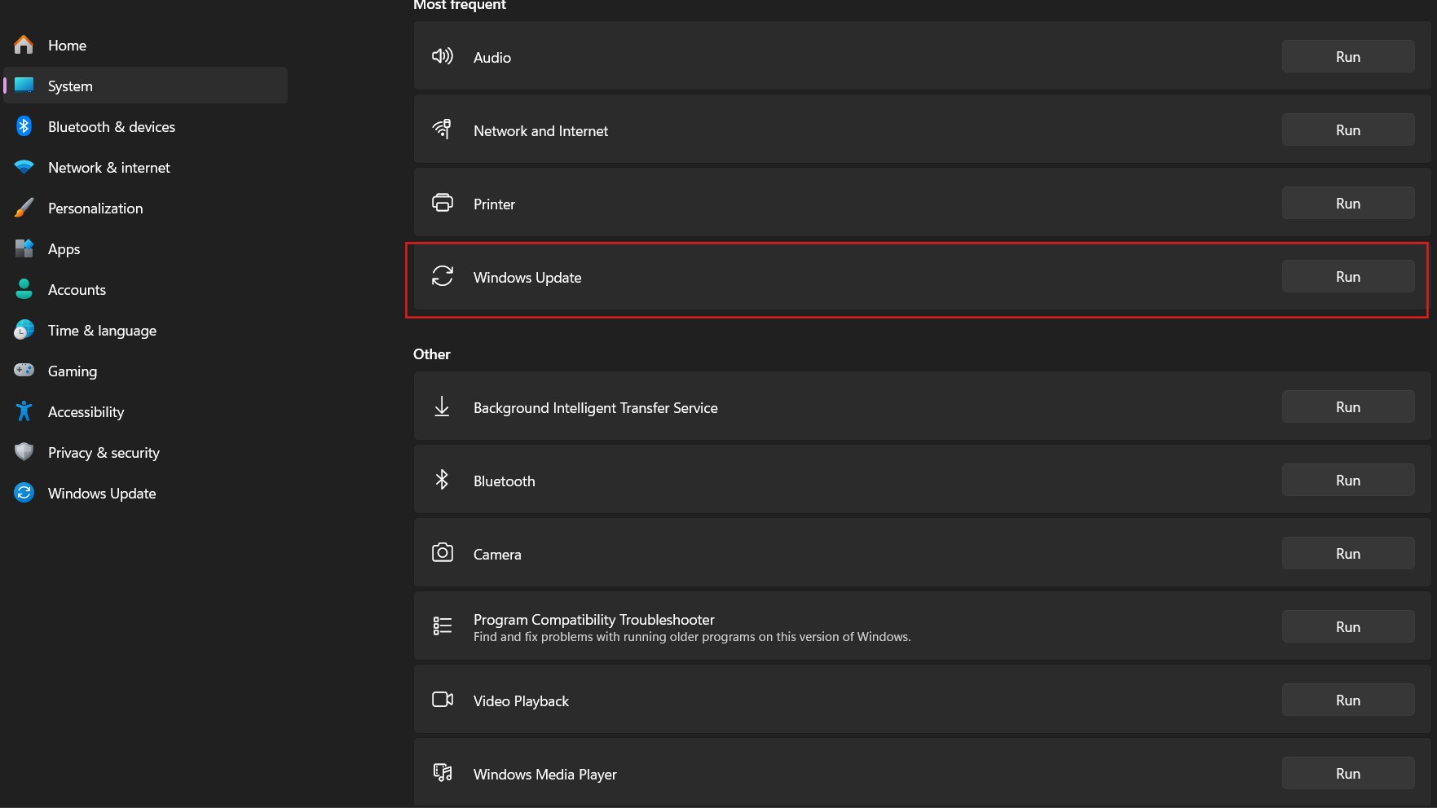
Task: Open Bluetooth & devices via its icon
Action: click(x=24, y=126)
